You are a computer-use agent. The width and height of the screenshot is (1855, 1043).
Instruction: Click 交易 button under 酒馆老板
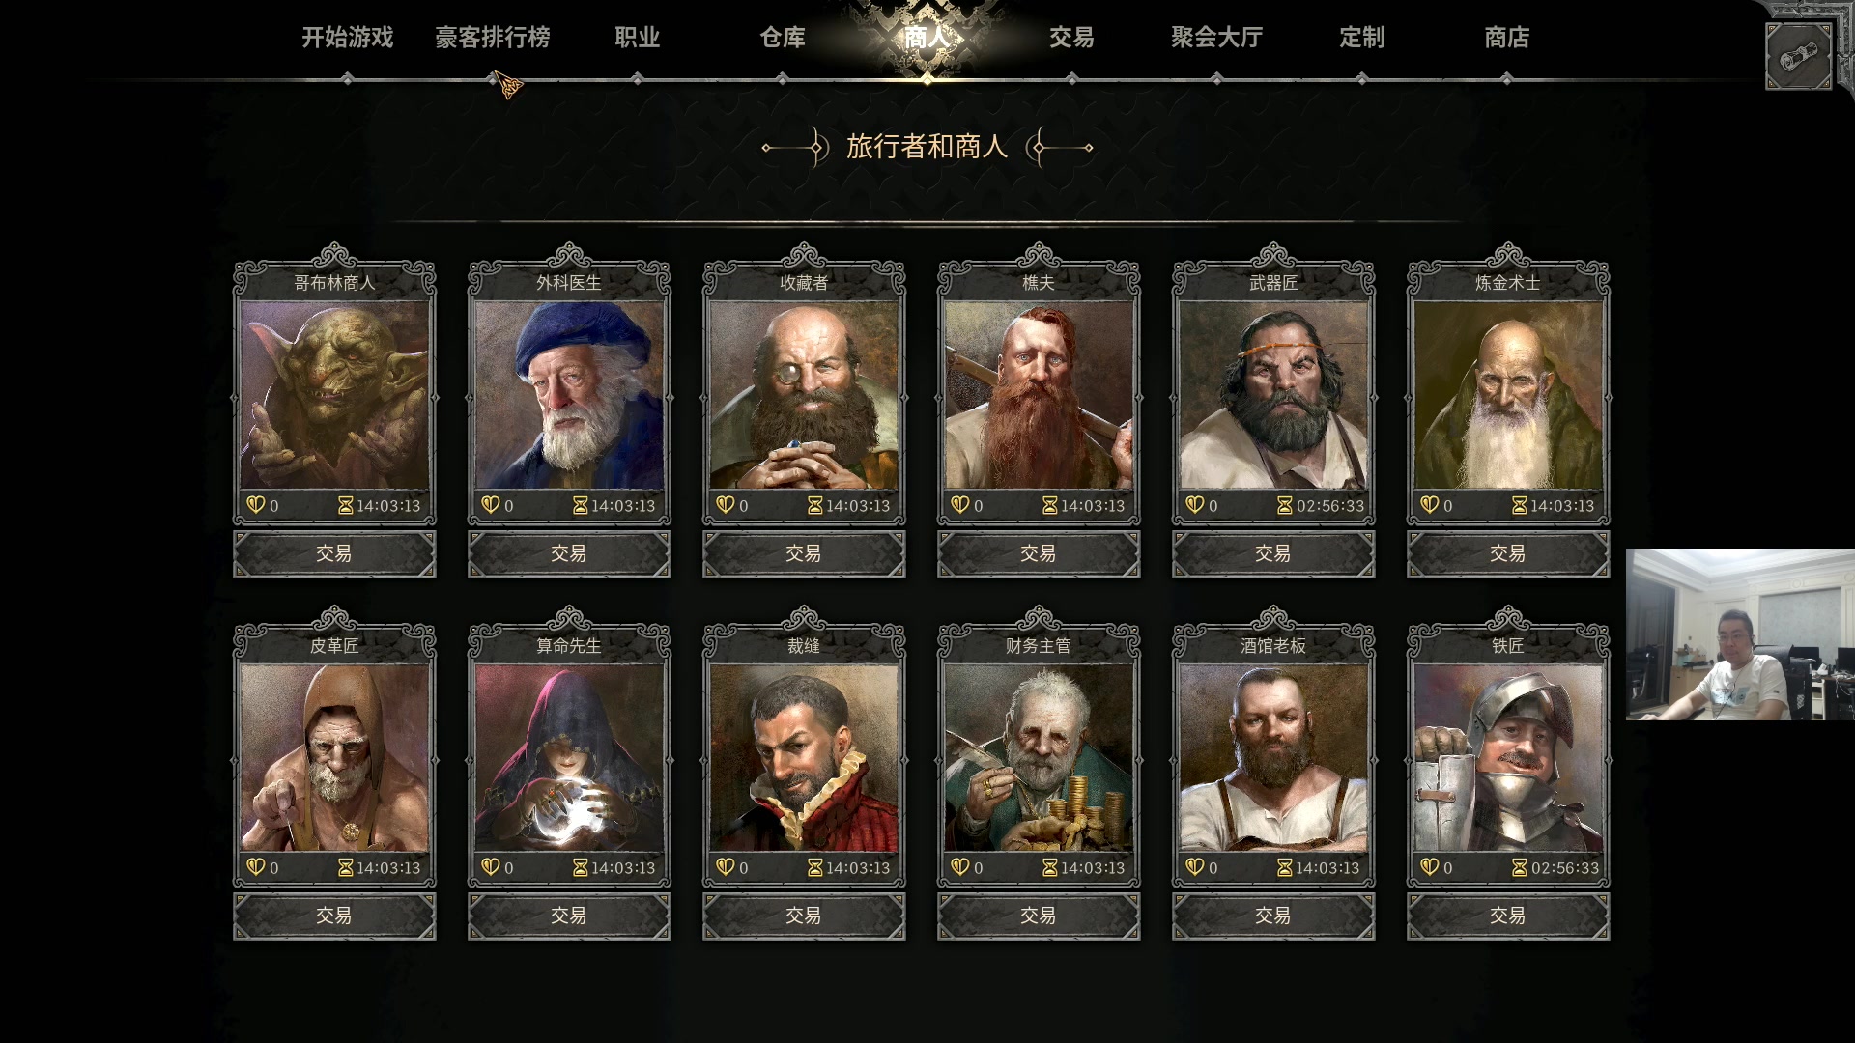1273,916
